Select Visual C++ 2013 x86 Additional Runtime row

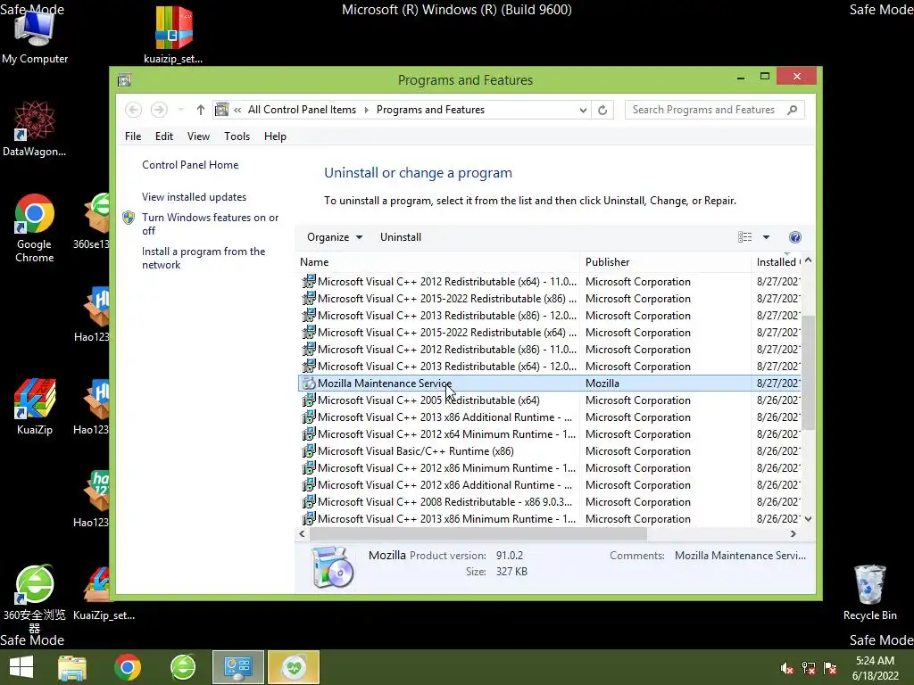[550, 417]
